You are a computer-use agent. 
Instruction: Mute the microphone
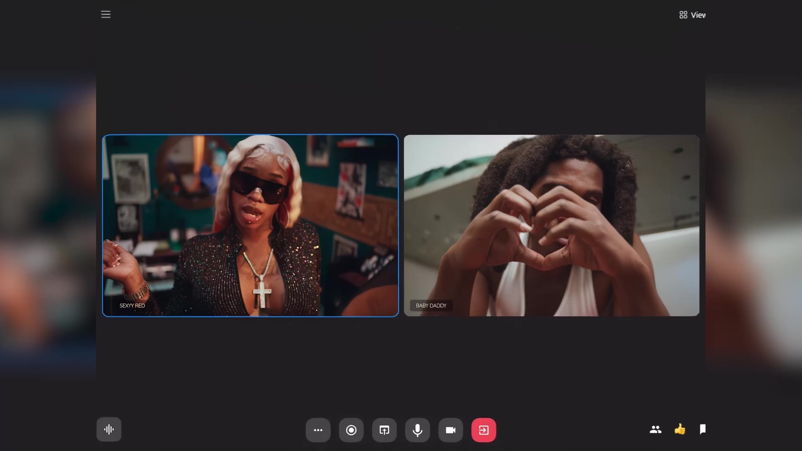click(x=417, y=430)
